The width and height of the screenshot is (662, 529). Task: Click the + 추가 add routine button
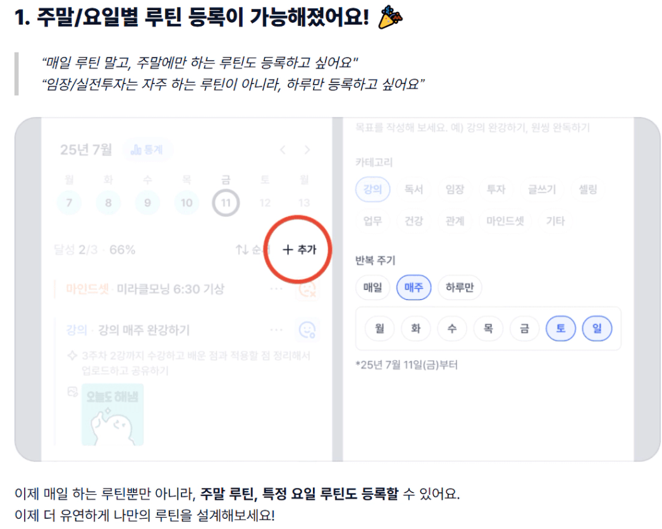pyautogui.click(x=299, y=249)
